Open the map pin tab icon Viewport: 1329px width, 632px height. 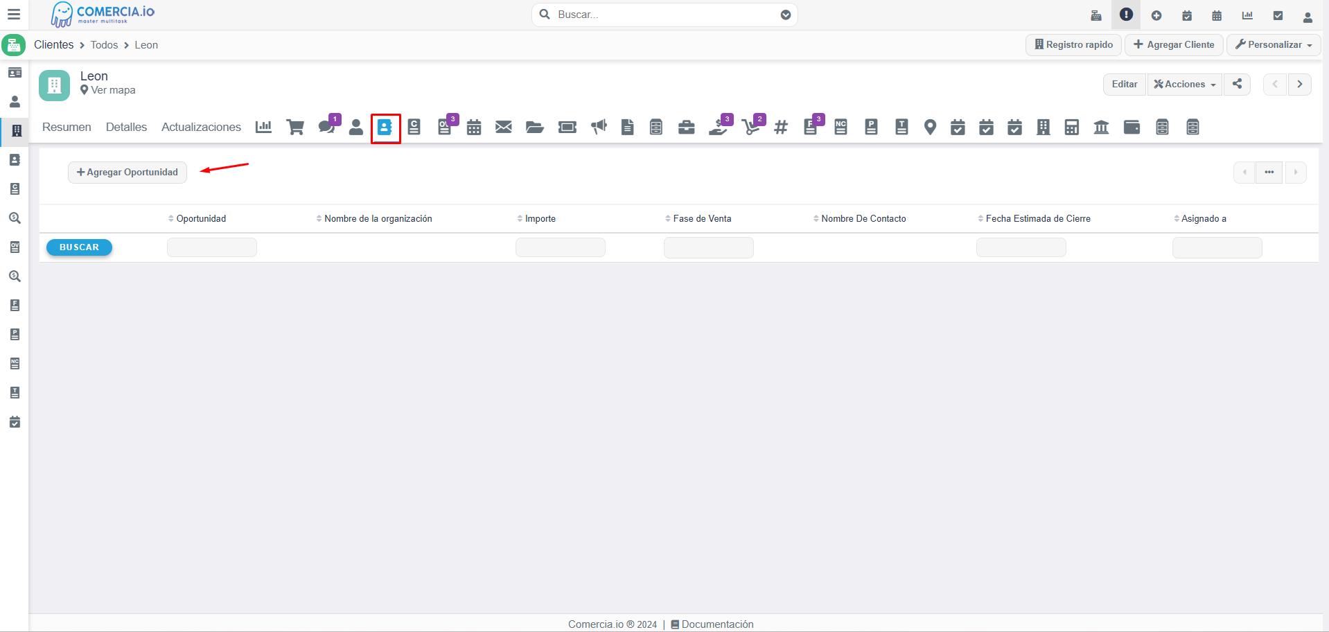(931, 127)
